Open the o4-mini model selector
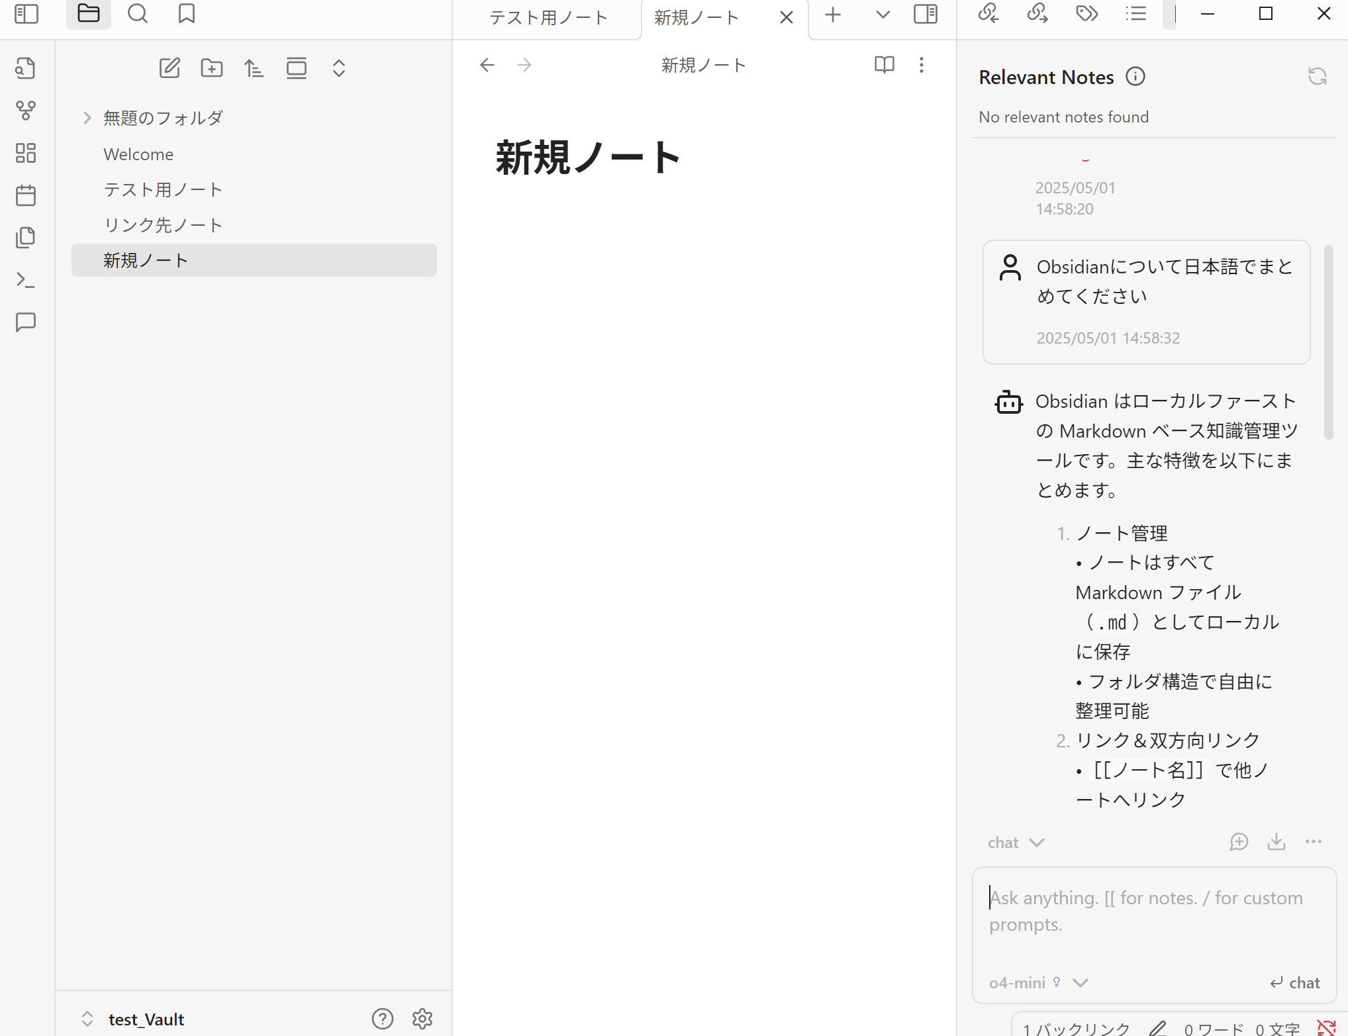 [x=1038, y=983]
